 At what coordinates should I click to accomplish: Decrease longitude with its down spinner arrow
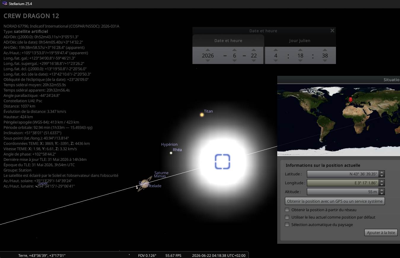coord(382,185)
